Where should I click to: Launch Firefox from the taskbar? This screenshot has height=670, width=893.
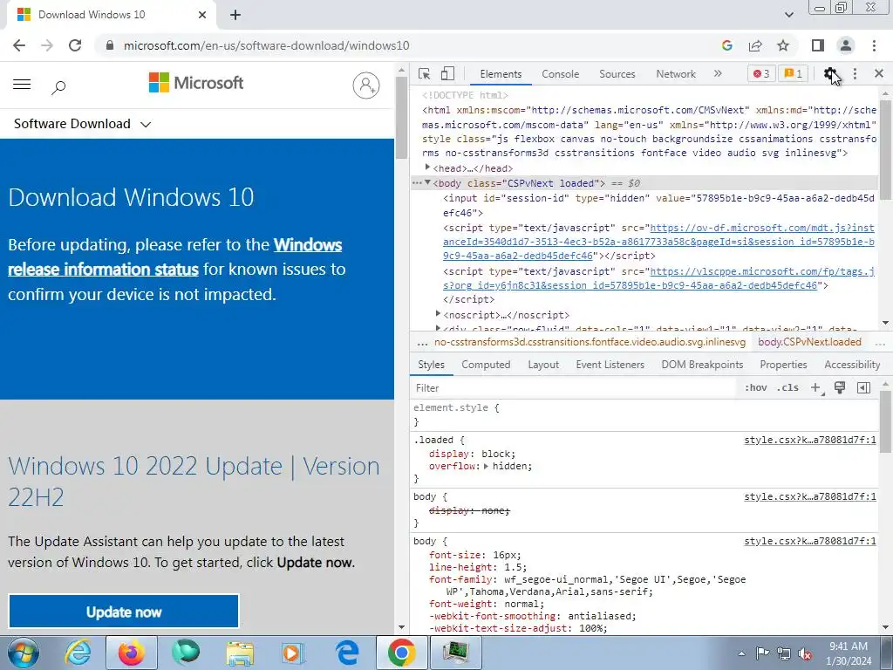point(132,653)
